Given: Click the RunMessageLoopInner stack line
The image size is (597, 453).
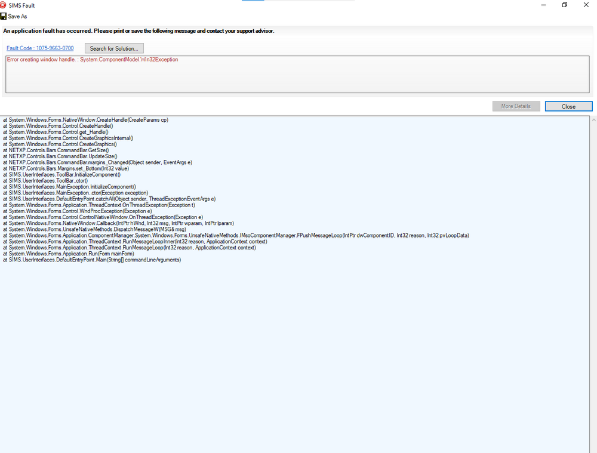Looking at the screenshot, I should 135,242.
